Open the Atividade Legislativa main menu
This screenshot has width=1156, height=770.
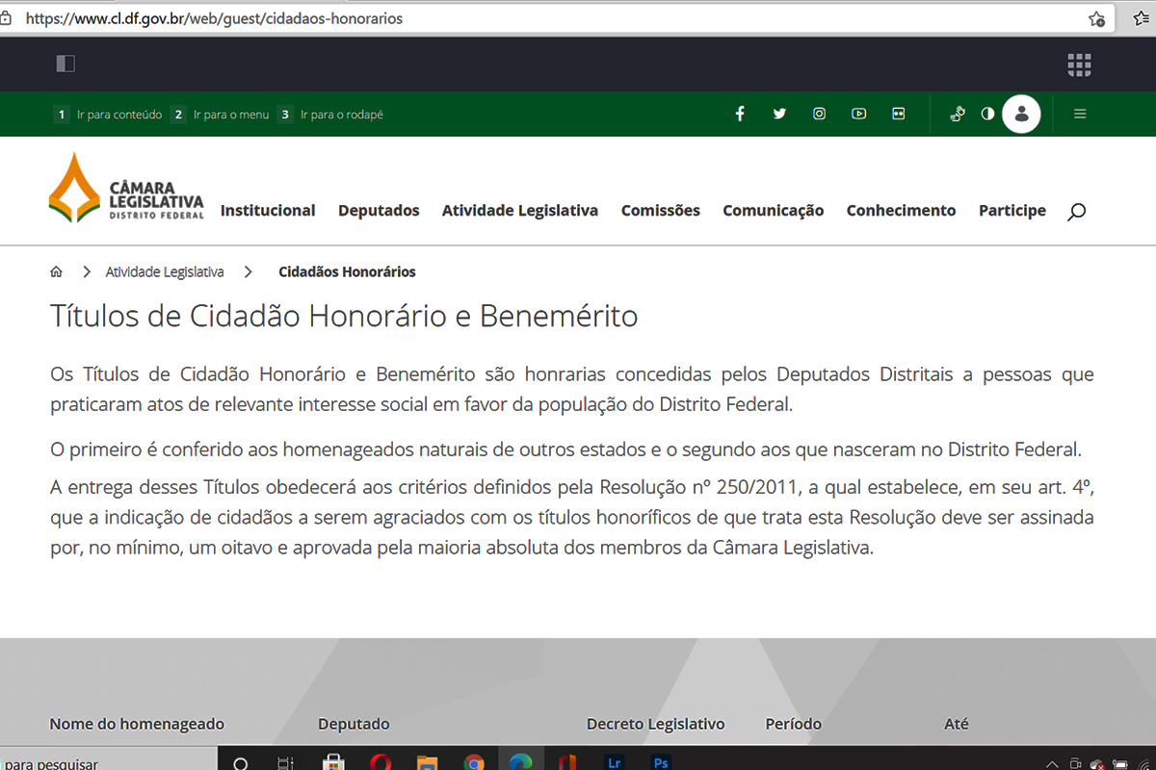[520, 211]
